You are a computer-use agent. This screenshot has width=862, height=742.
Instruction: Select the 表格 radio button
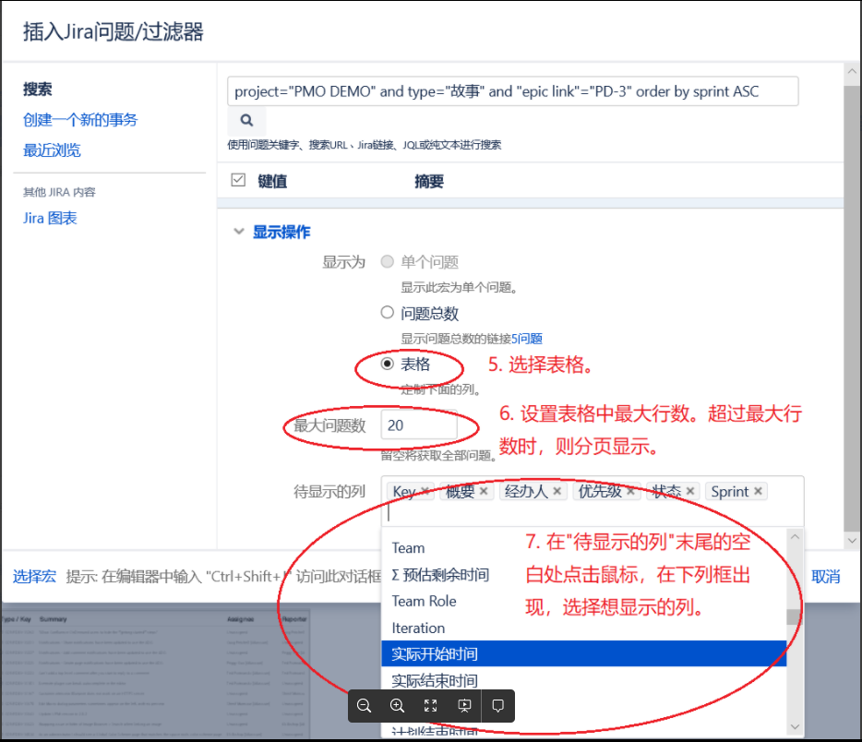(388, 362)
